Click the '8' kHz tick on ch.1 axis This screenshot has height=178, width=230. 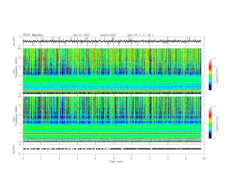coord(20,58)
